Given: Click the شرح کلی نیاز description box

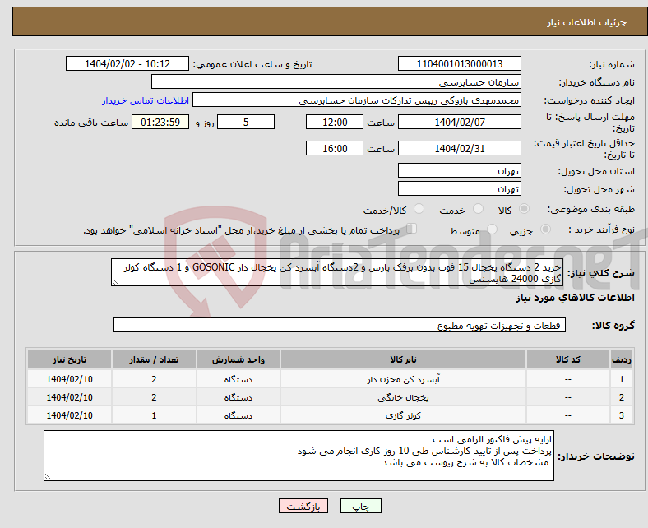Looking at the screenshot, I should tap(337, 272).
